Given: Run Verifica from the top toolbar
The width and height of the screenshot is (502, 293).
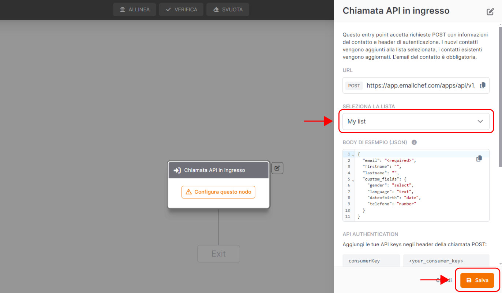Looking at the screenshot, I should point(181,10).
